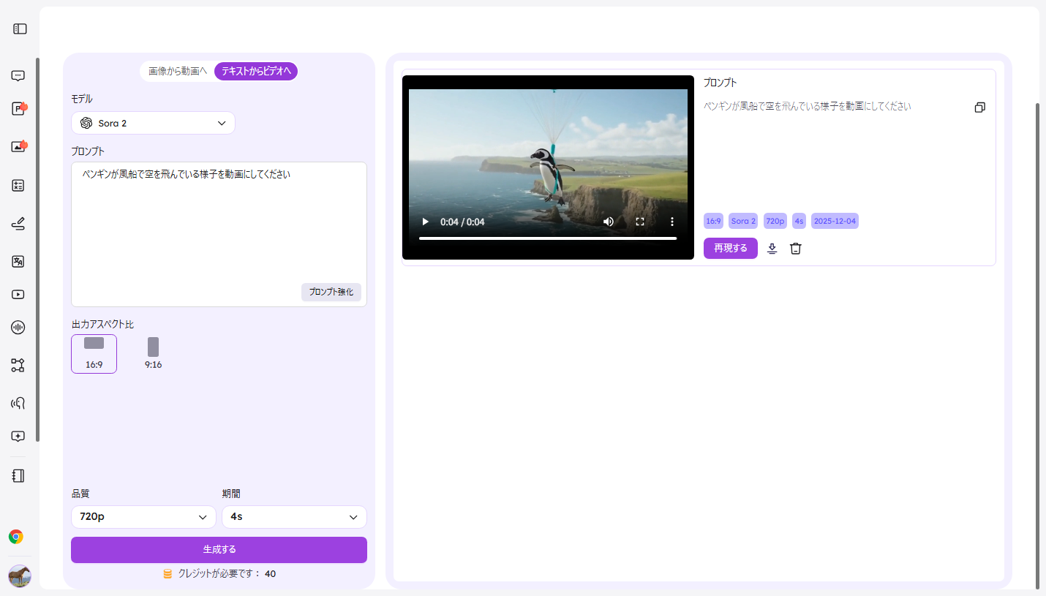Click the video playback progress bar

pos(548,238)
